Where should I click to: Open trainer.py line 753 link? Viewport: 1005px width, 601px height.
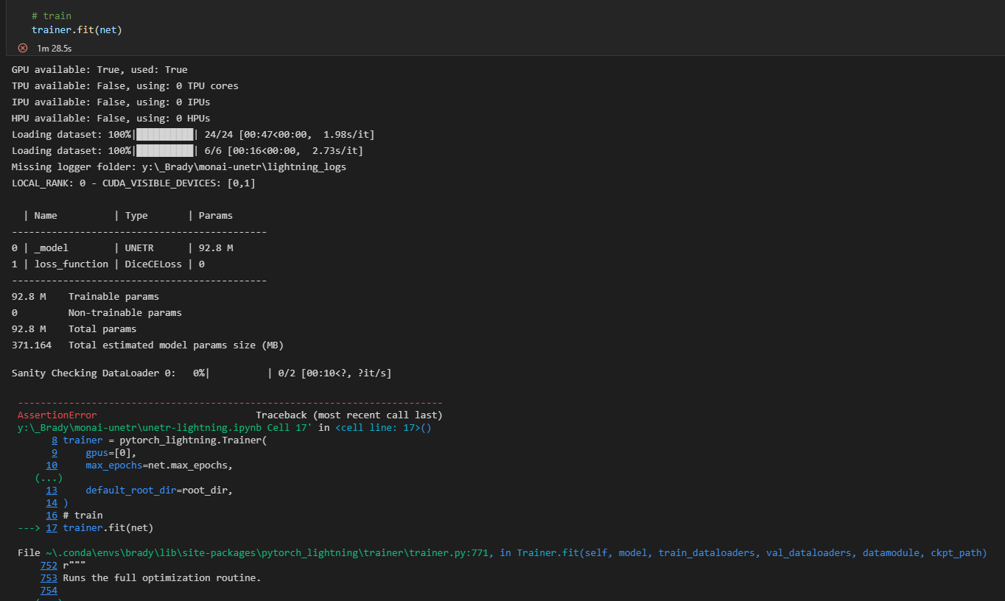click(x=49, y=577)
